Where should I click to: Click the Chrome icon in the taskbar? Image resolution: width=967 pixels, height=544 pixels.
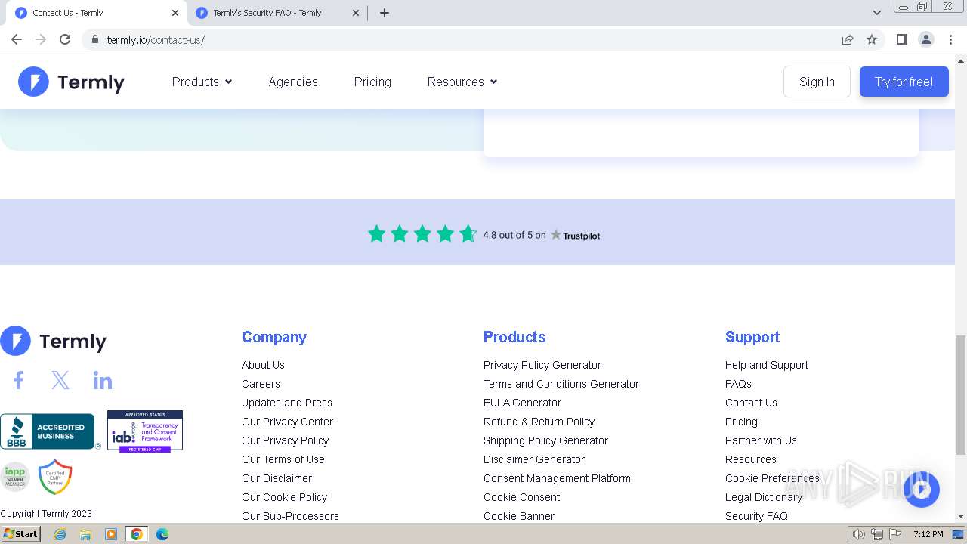coord(137,534)
